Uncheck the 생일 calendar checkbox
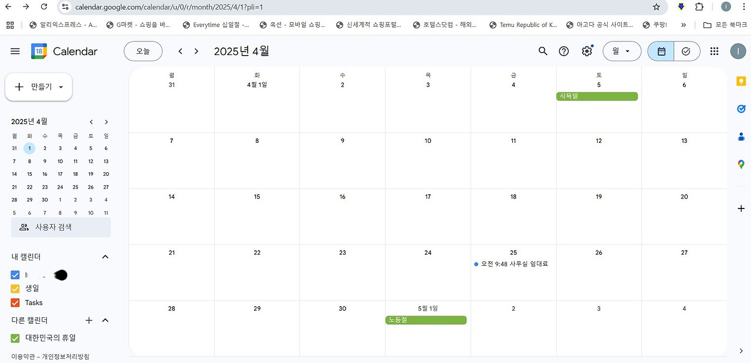The image size is (751, 363). coord(15,289)
